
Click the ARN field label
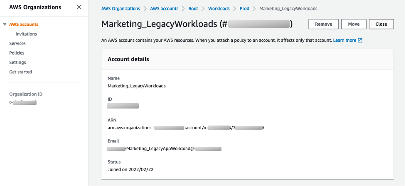point(112,120)
